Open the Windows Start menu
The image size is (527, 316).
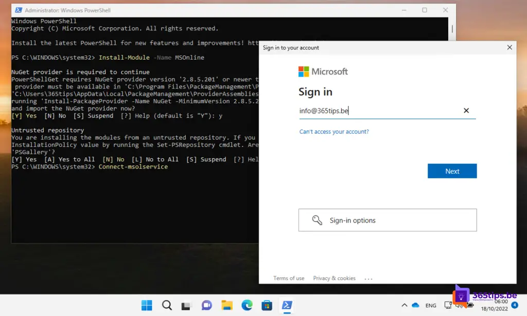click(x=147, y=305)
